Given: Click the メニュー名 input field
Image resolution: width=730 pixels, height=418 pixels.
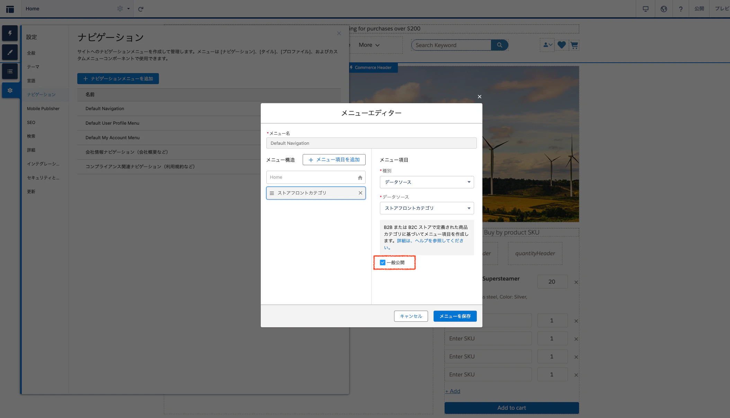Looking at the screenshot, I should click(371, 143).
